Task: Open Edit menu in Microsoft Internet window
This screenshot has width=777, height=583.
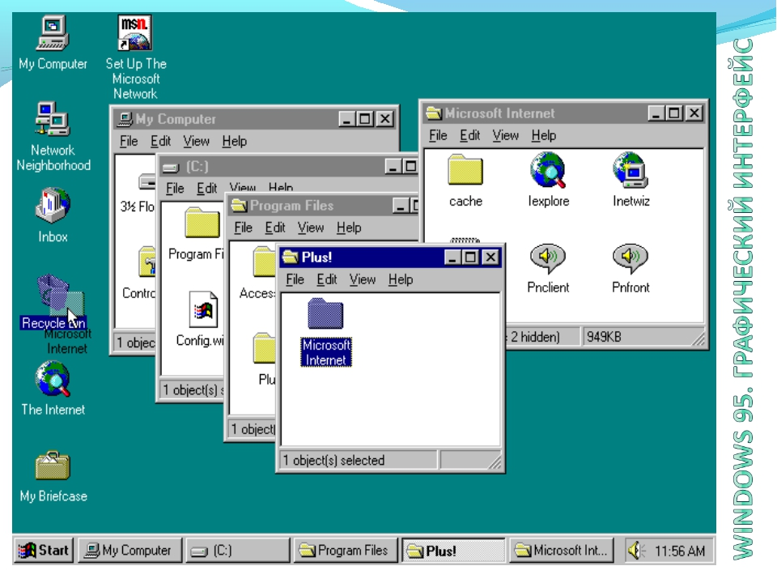Action: 469,135
